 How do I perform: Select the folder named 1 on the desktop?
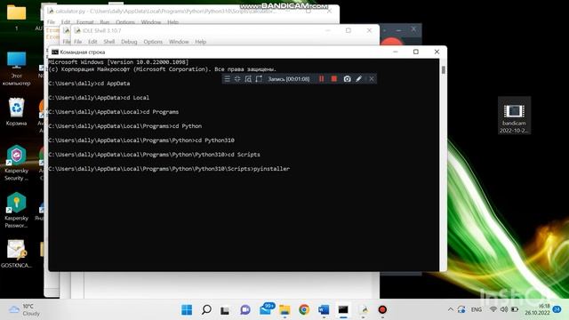click(x=16, y=18)
